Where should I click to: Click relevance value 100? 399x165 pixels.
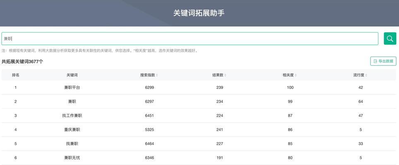tap(290, 87)
